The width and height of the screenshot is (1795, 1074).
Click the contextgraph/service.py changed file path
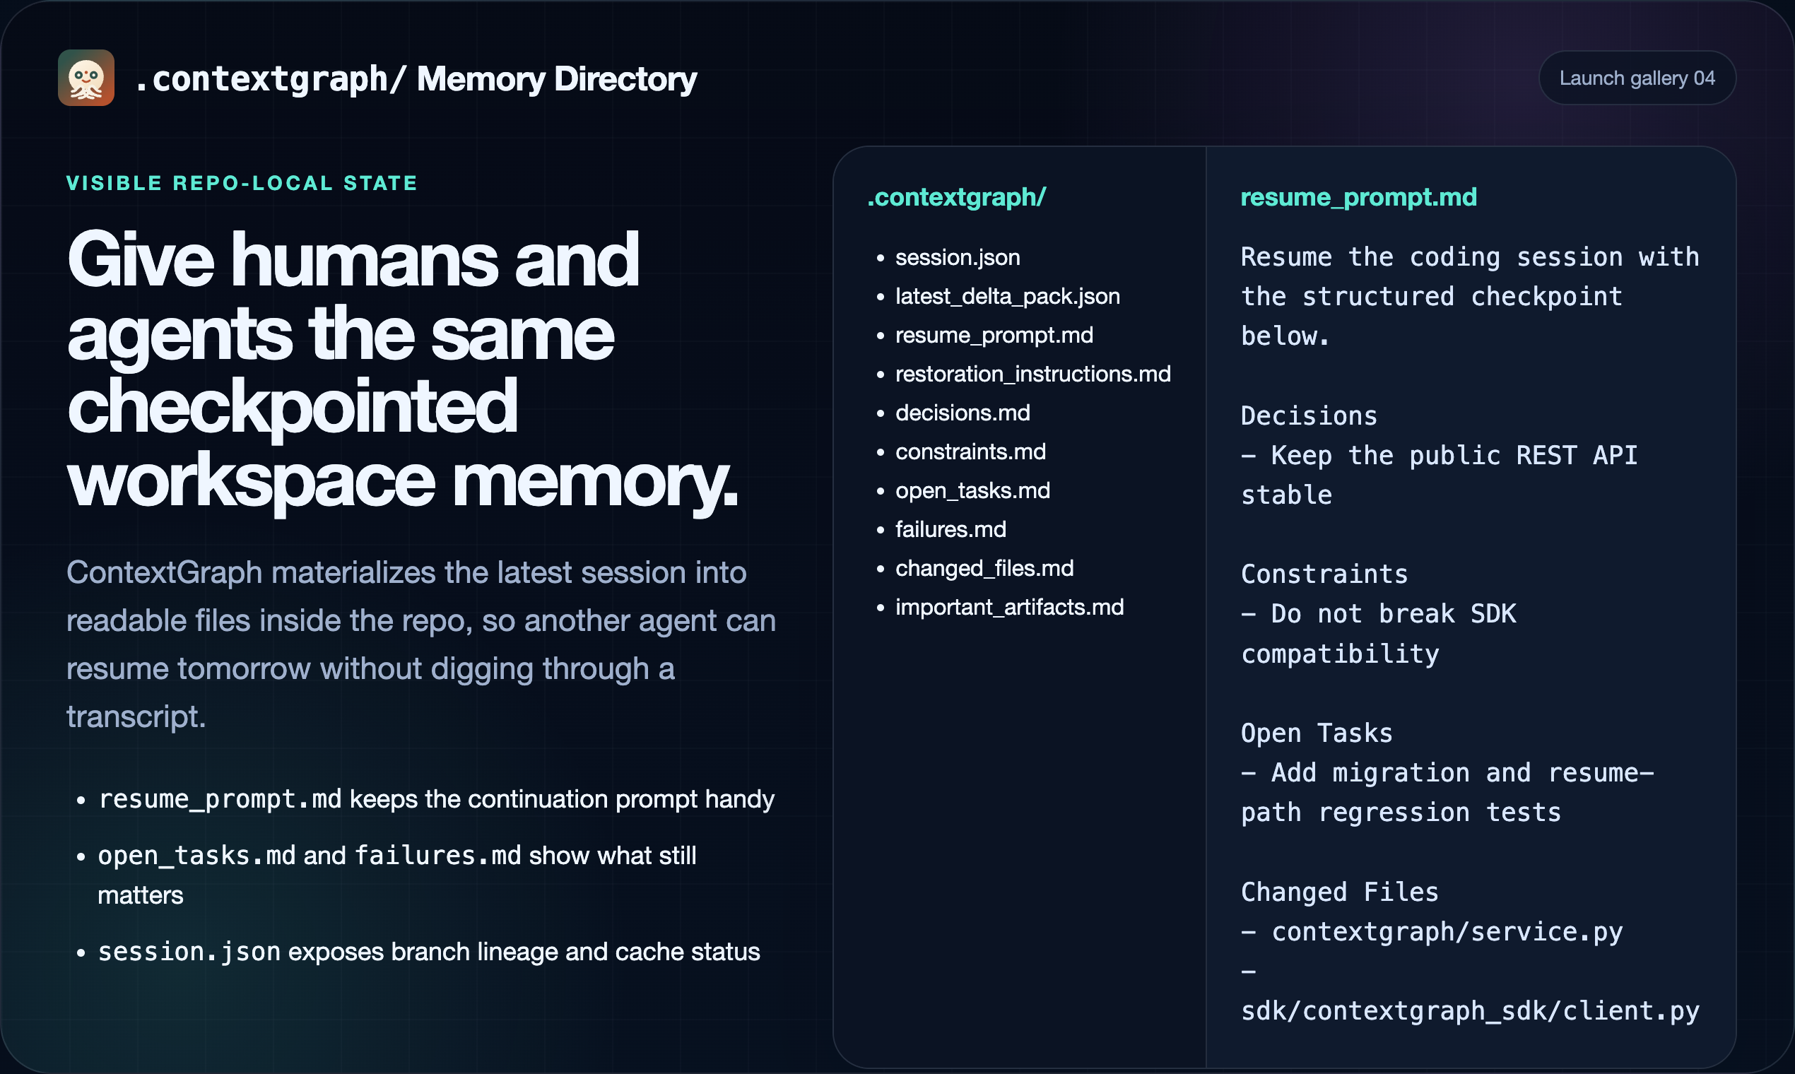[x=1447, y=931]
